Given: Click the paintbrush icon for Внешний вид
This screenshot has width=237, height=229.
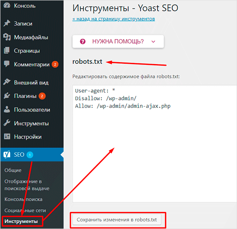Looking at the screenshot, I should pyautogui.click(x=7, y=82).
